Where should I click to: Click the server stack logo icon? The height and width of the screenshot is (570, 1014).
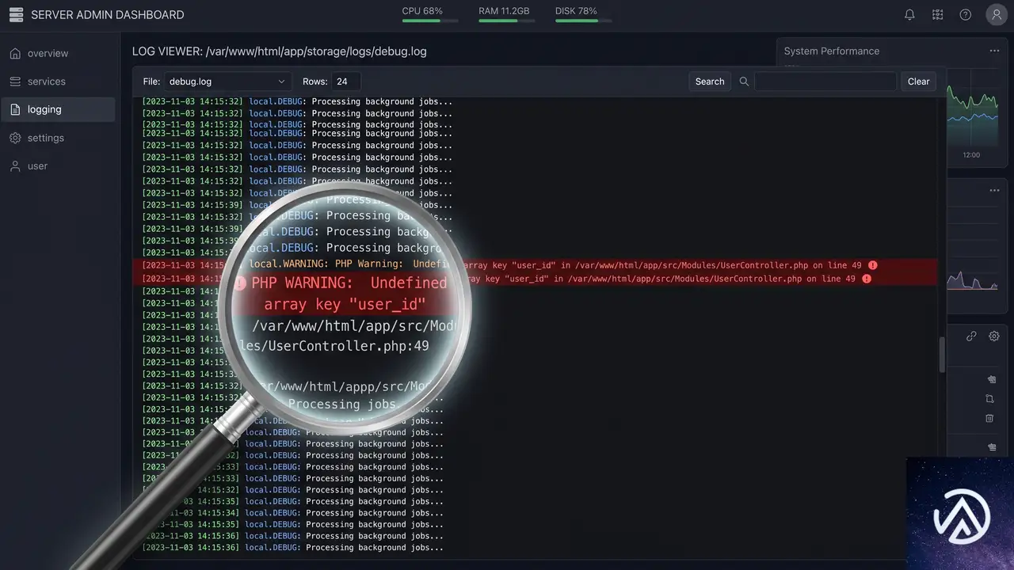[16, 14]
